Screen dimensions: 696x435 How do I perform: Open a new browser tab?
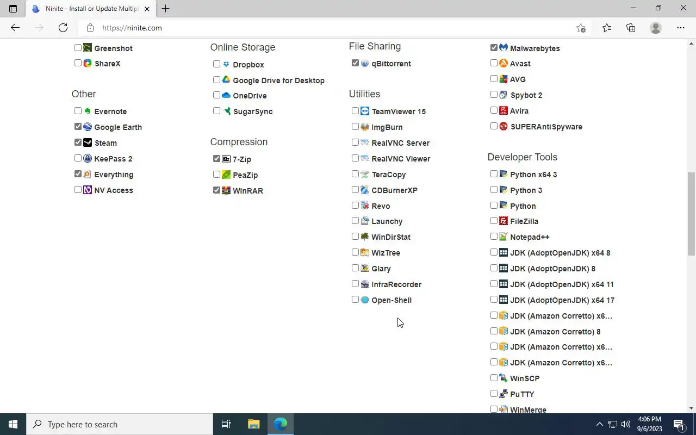pyautogui.click(x=165, y=9)
